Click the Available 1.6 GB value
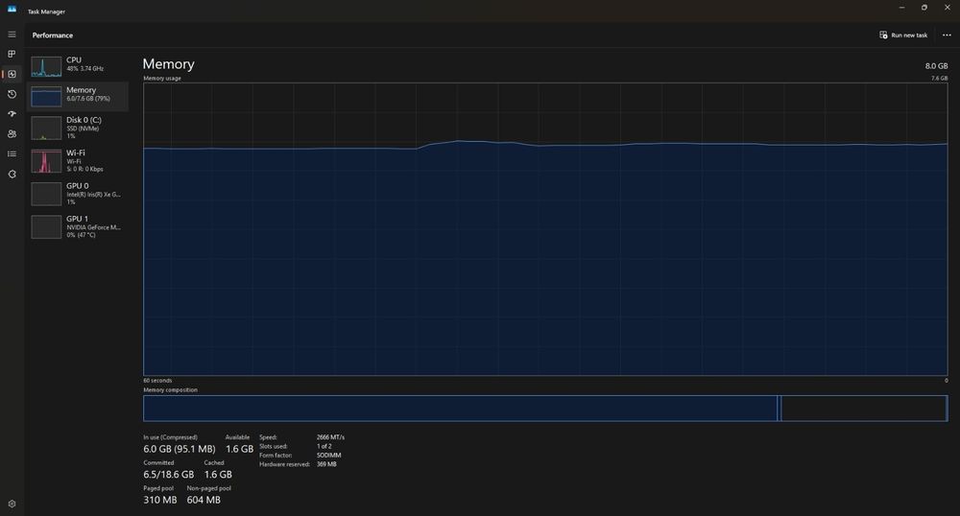This screenshot has width=960, height=516. [239, 449]
